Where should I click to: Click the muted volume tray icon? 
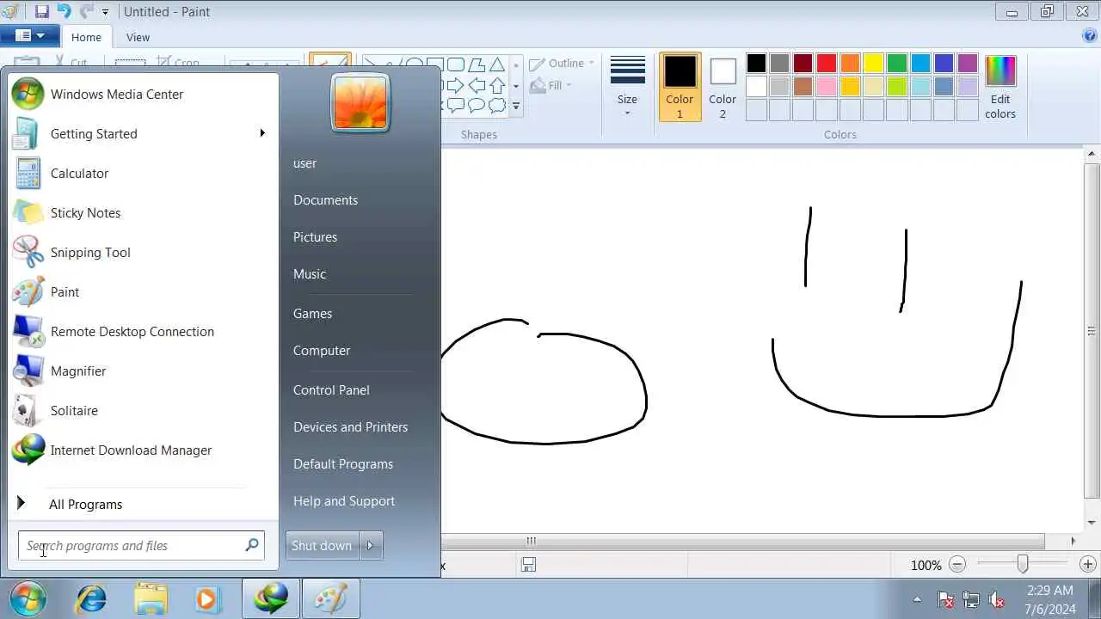[x=997, y=599]
